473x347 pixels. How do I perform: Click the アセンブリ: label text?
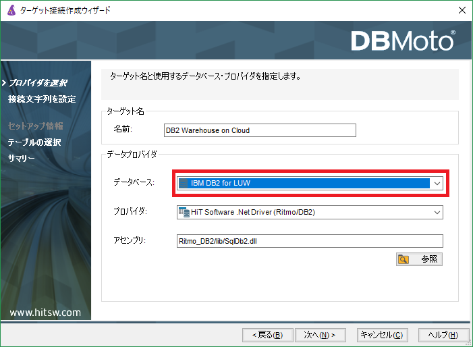pyautogui.click(x=130, y=240)
